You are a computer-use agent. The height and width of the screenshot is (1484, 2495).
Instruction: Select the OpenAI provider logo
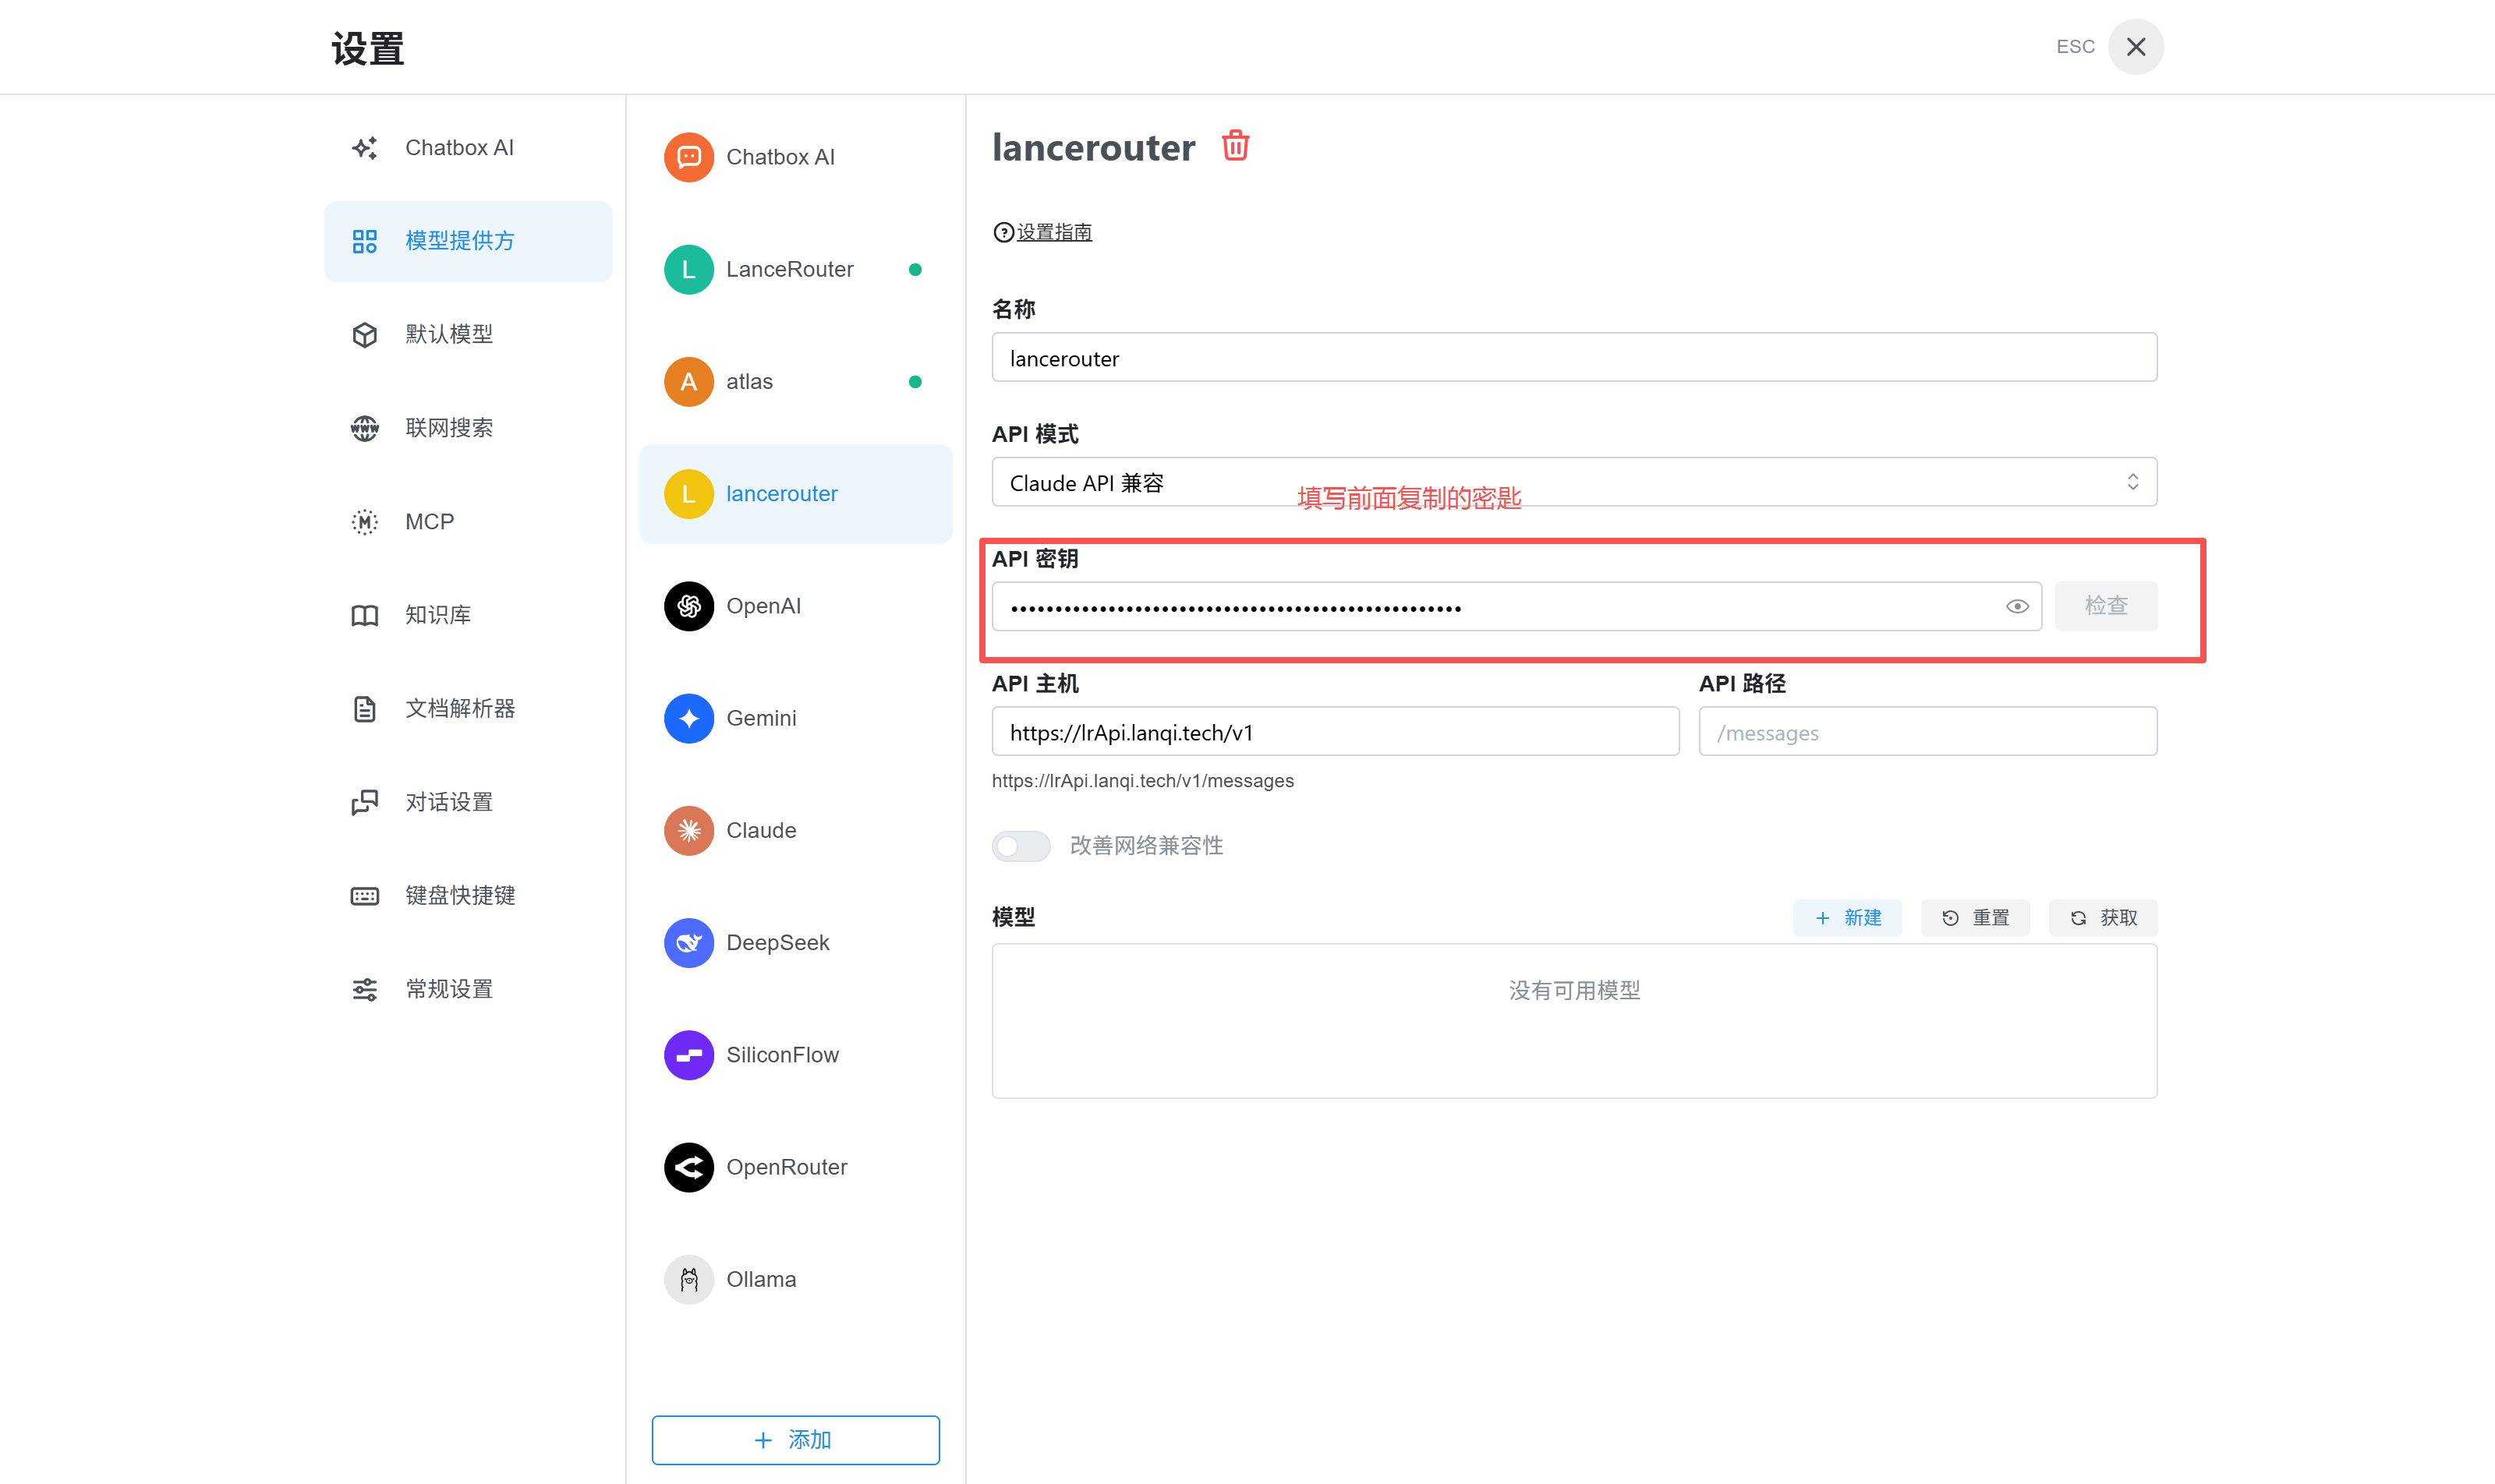(x=688, y=606)
